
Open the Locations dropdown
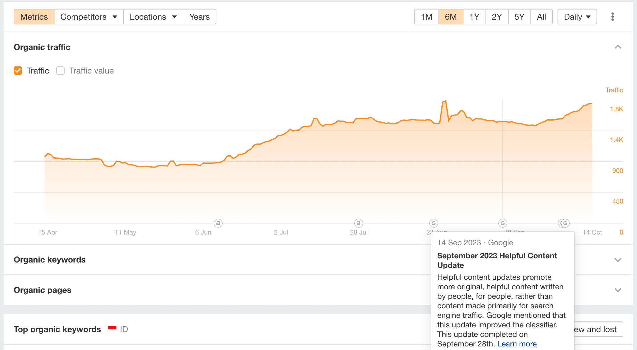click(153, 17)
